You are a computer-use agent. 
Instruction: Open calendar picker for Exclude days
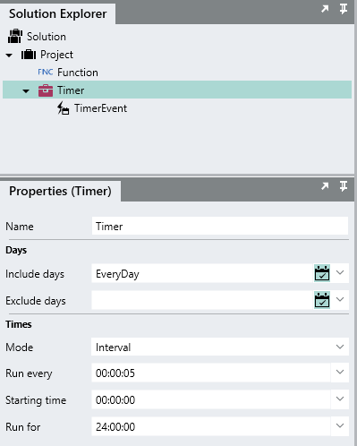[x=322, y=300]
